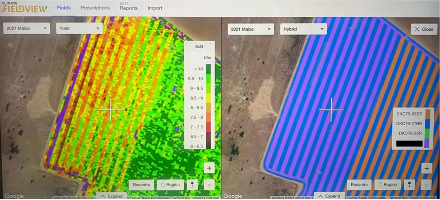Open the Yield layer dropdown
Screen dimensions: 440x200
[x=79, y=28]
